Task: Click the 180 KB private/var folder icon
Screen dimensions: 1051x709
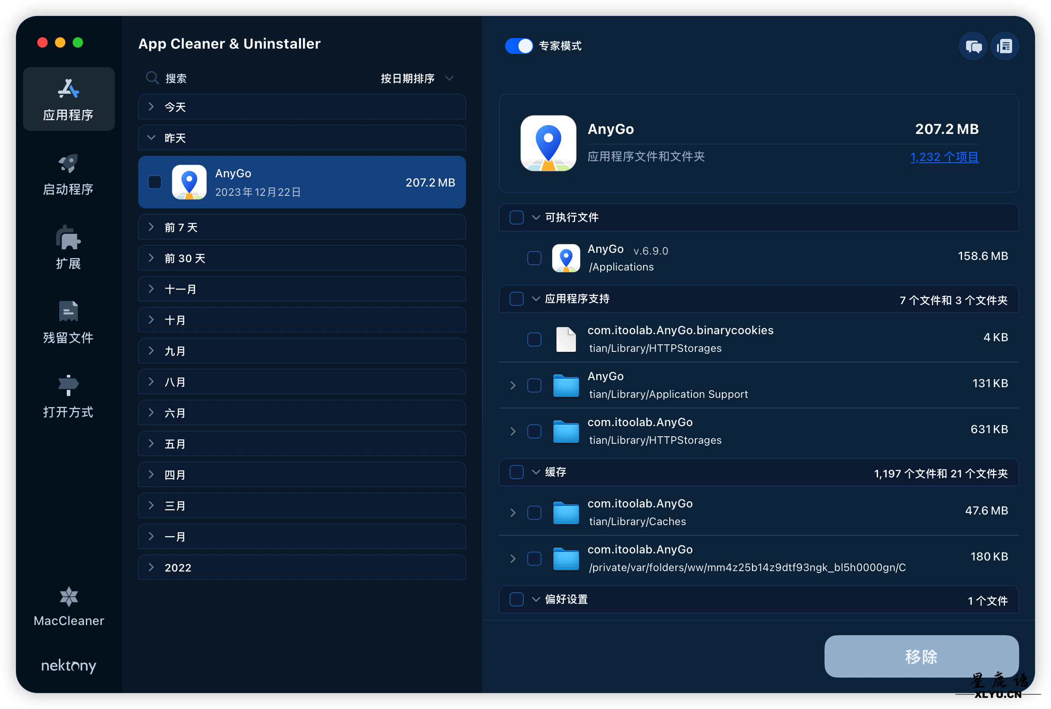Action: [x=566, y=559]
